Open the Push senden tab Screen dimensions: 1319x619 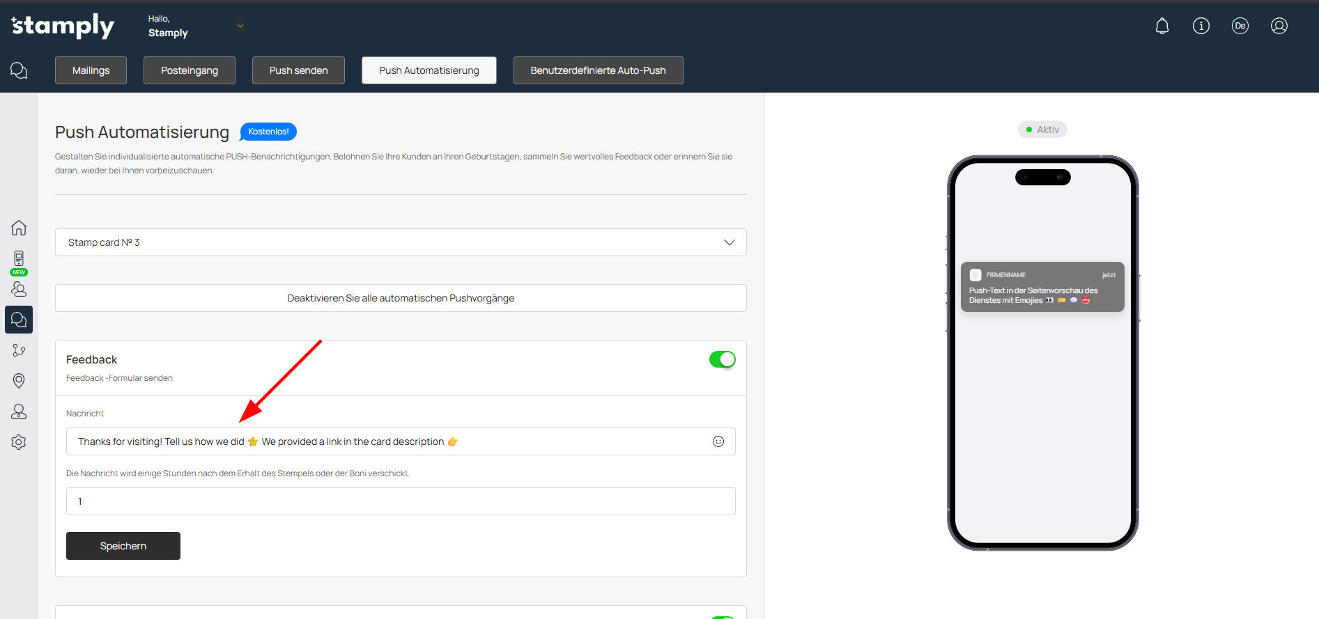(x=298, y=70)
